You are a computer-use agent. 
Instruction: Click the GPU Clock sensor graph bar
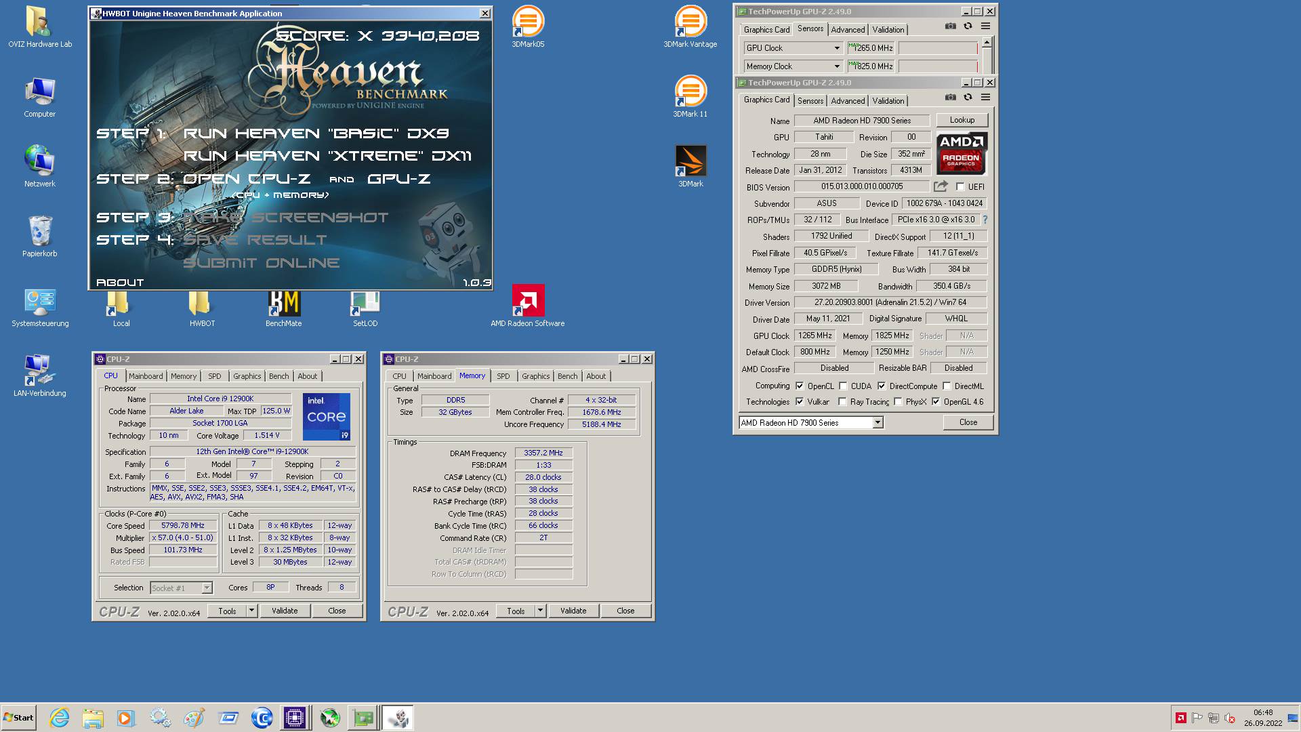click(938, 48)
